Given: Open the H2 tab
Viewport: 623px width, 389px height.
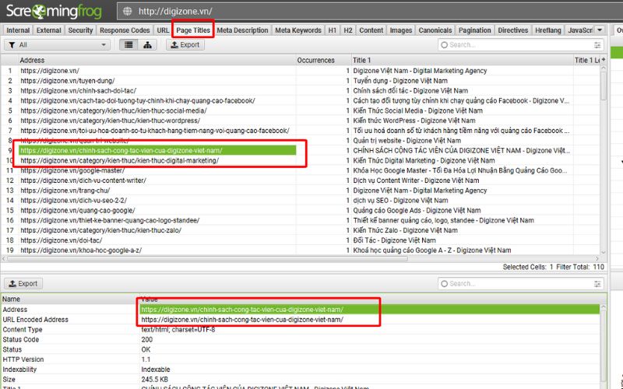Looking at the screenshot, I should pyautogui.click(x=348, y=30).
